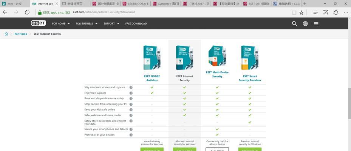Open the ESET Smart Security Premium link
Screen dimensions: 351x151
(250, 78)
